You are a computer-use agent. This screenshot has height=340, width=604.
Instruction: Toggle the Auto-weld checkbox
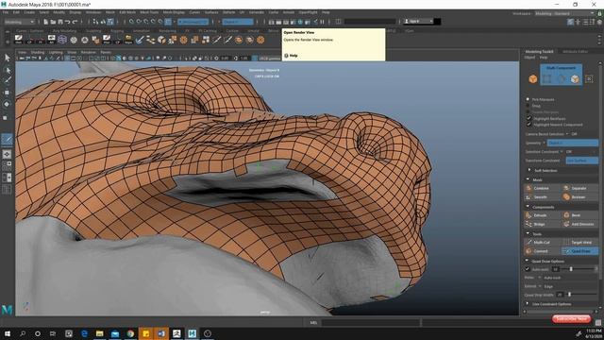point(528,269)
